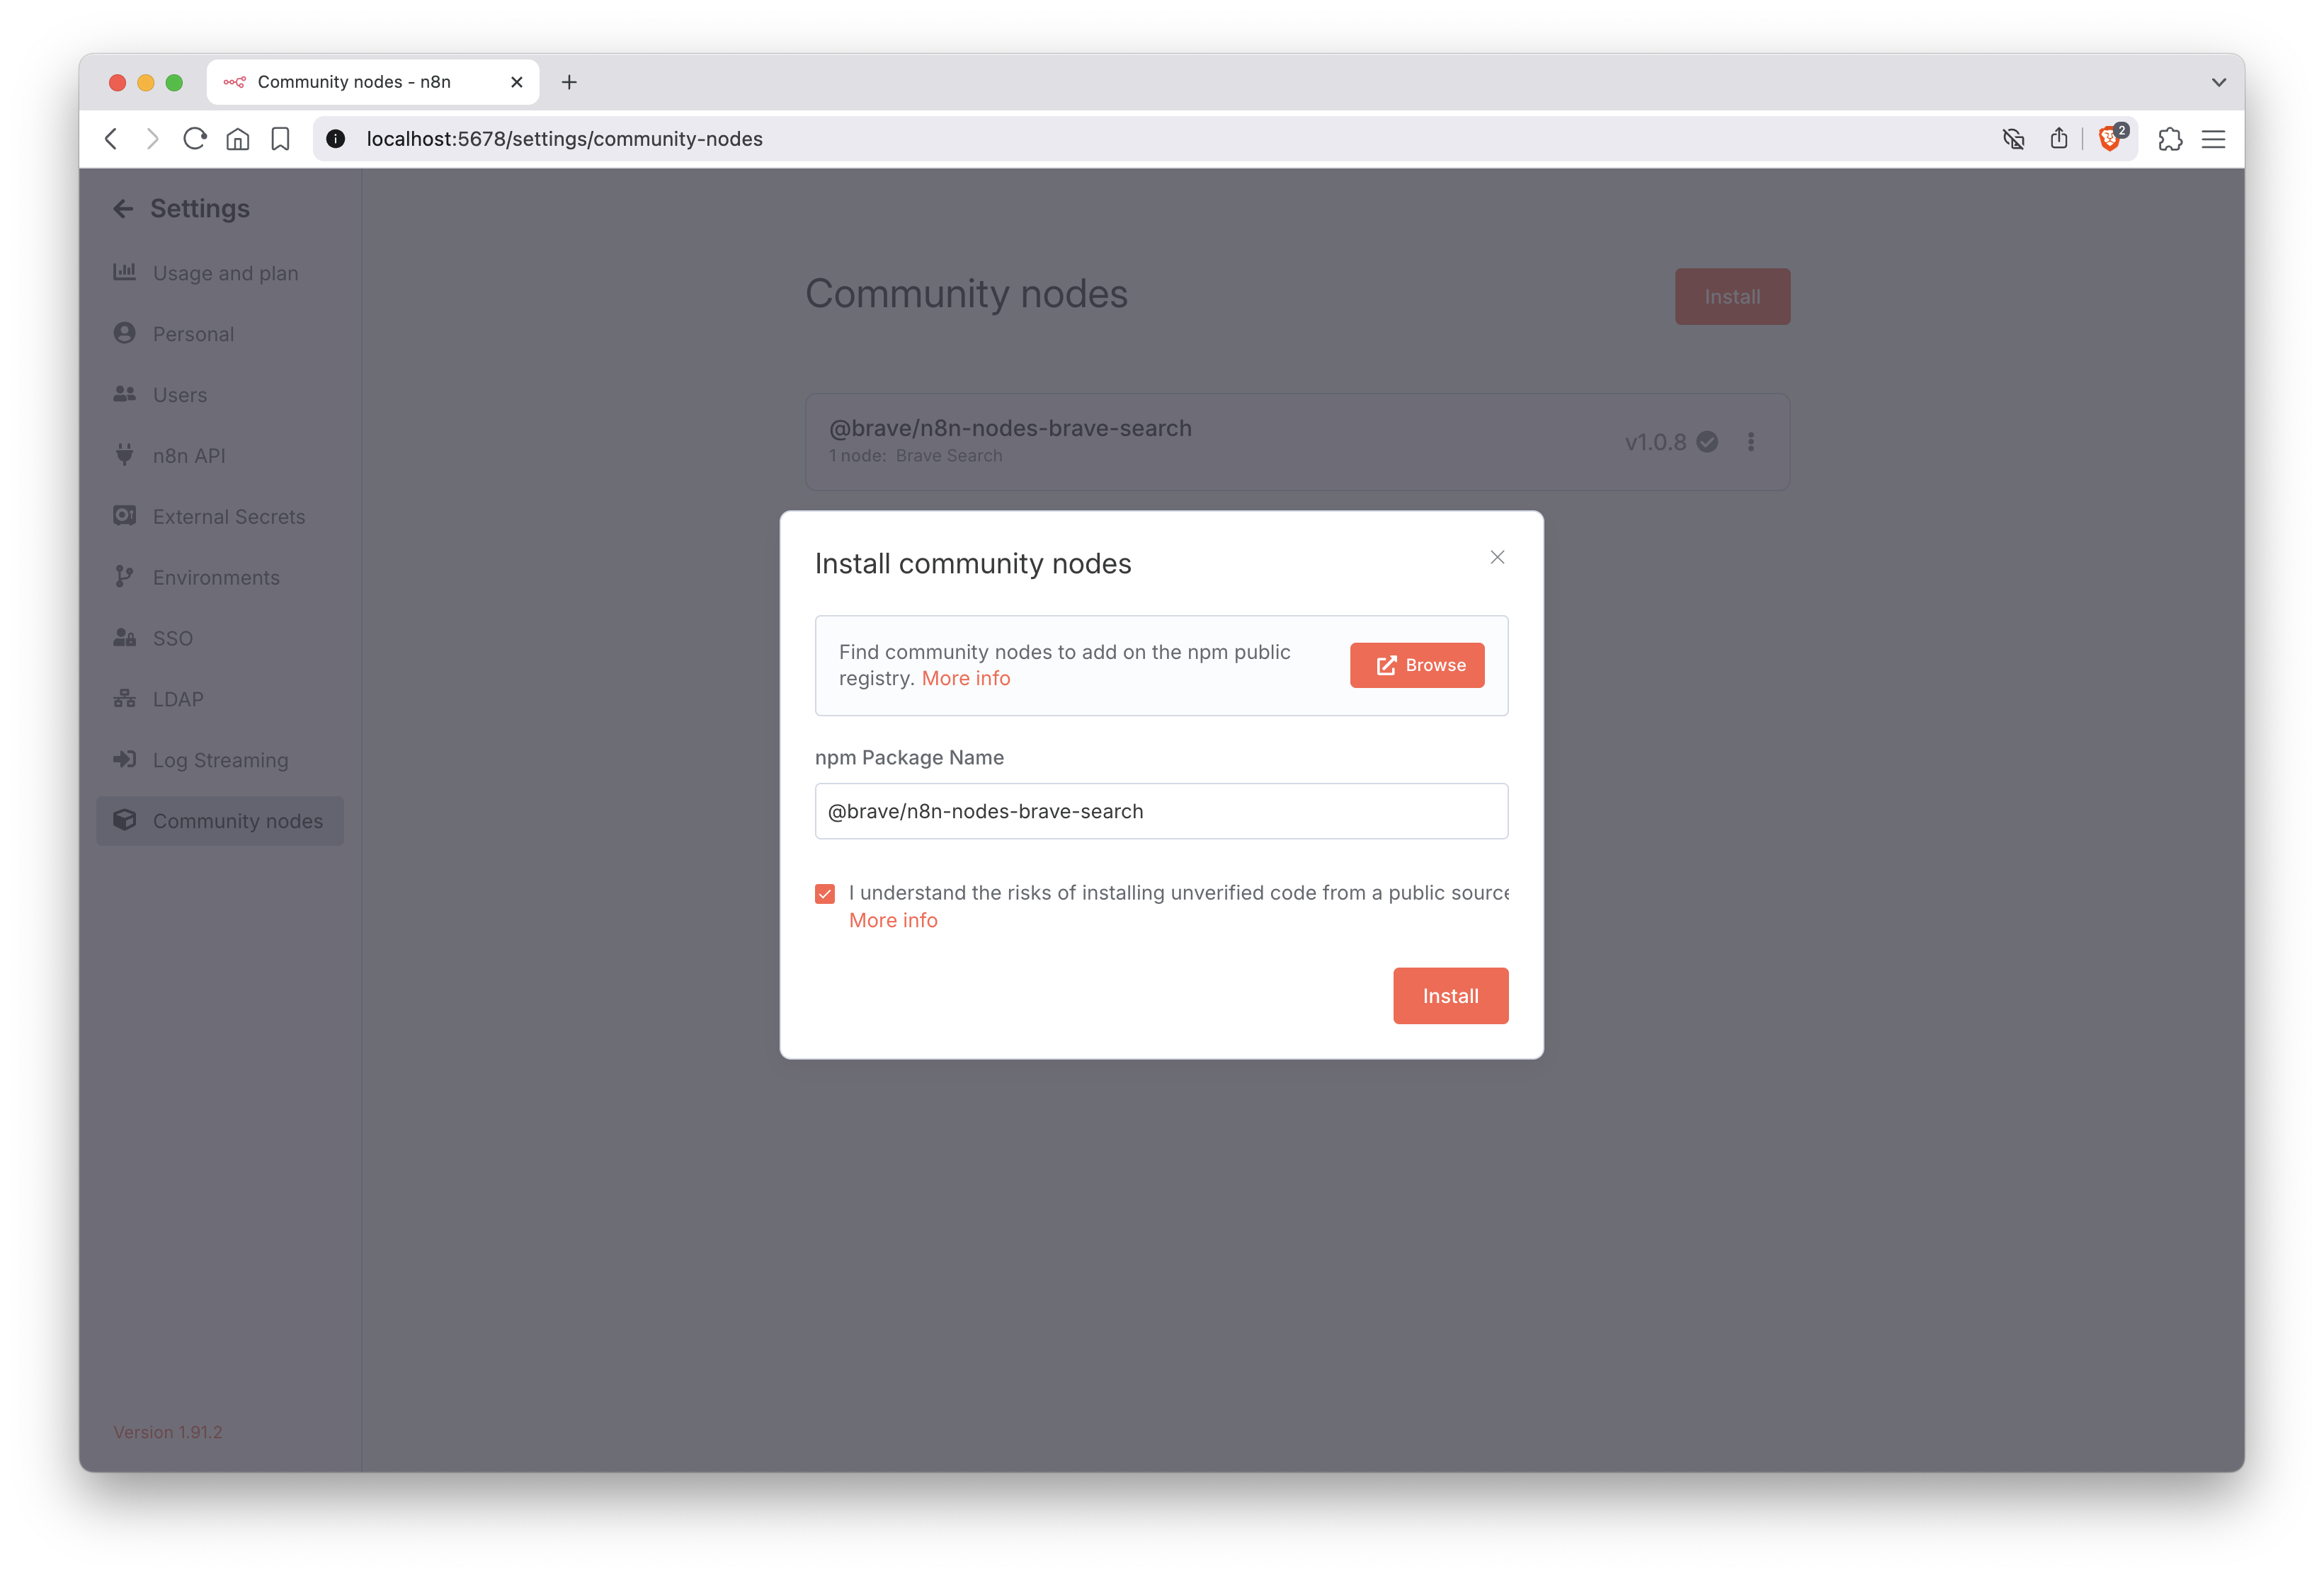Click the Browse button

click(x=1417, y=665)
